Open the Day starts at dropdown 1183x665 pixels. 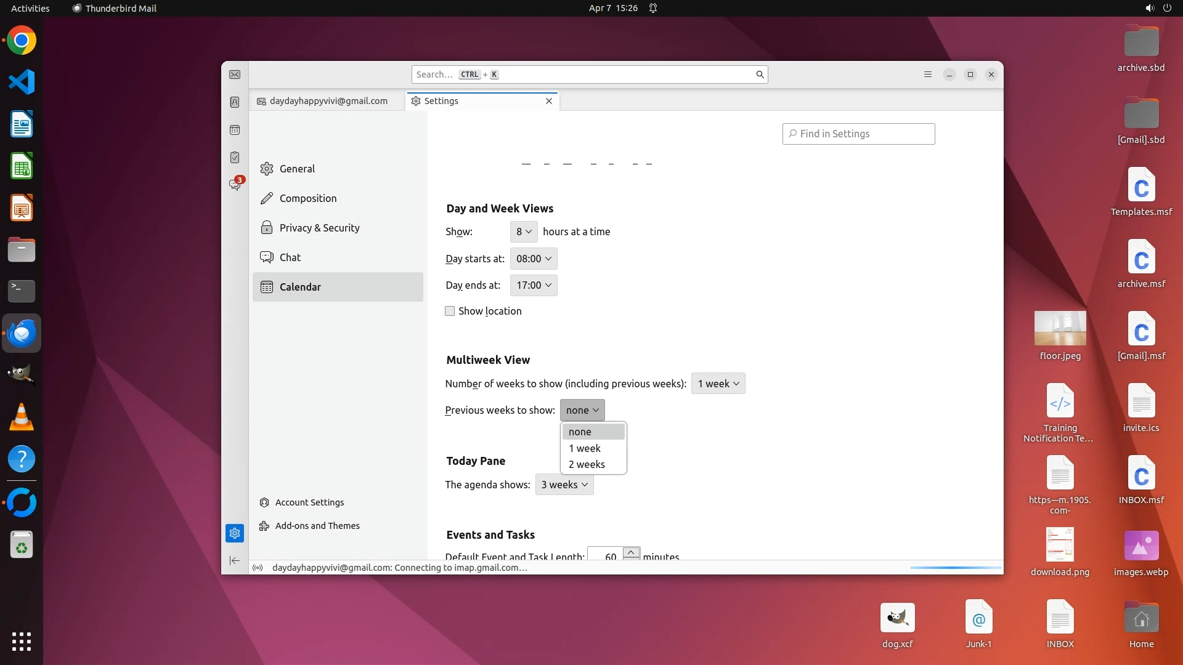(534, 259)
